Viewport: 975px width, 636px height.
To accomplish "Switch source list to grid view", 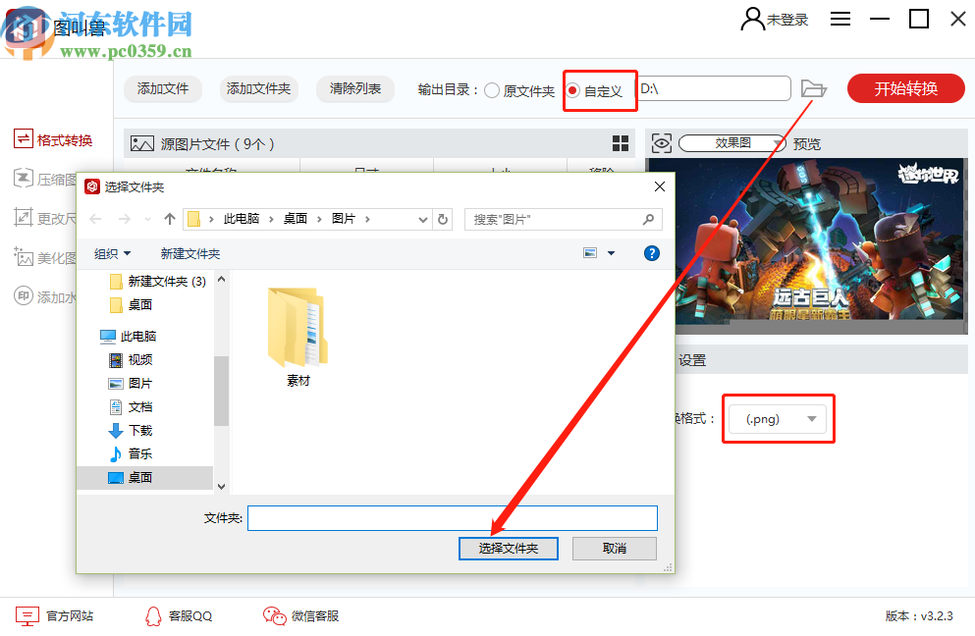I will (620, 143).
